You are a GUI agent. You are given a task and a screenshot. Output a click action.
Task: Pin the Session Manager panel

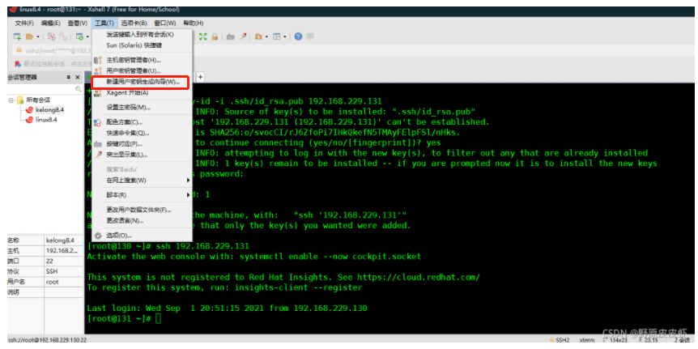coord(69,77)
